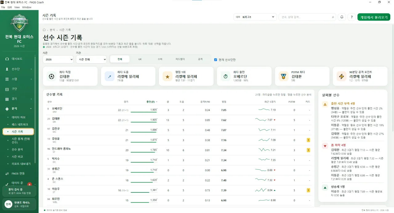Click the 분석 breadcrumb link
The image size is (394, 213).
52,30
